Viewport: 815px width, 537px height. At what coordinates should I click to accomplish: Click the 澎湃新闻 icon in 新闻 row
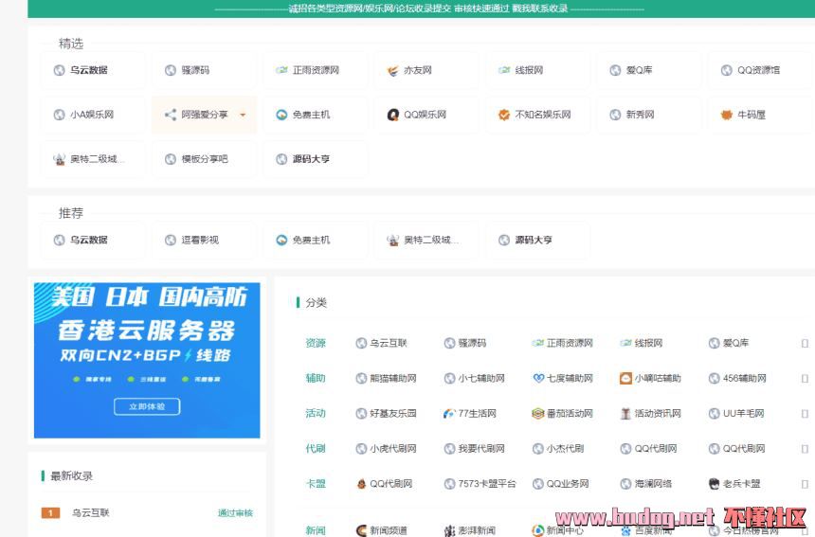click(449, 531)
